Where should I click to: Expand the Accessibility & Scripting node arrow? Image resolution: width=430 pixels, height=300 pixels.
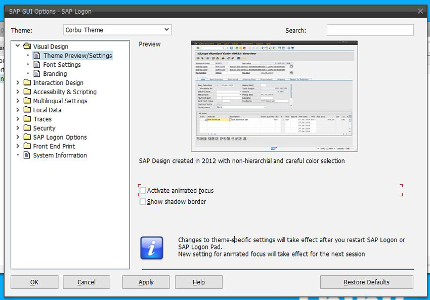[x=18, y=92]
